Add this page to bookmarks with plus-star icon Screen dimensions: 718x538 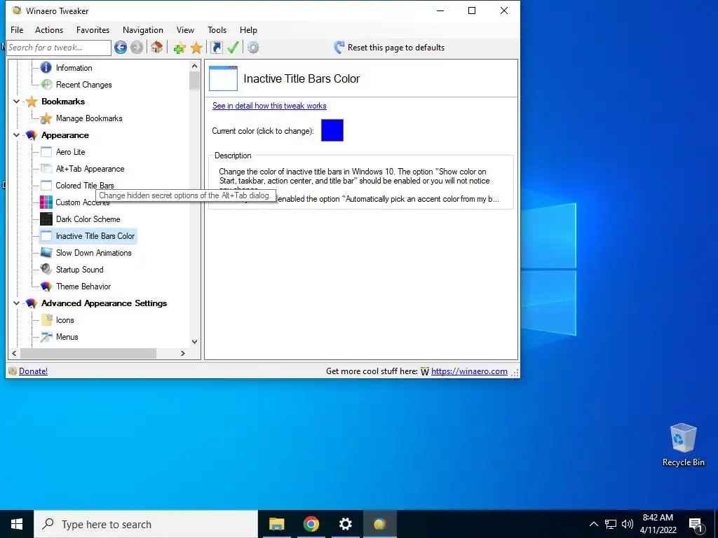click(x=179, y=48)
